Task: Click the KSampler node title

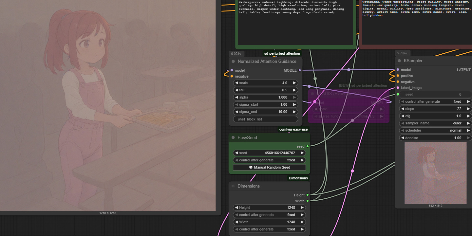Action: 413,61
